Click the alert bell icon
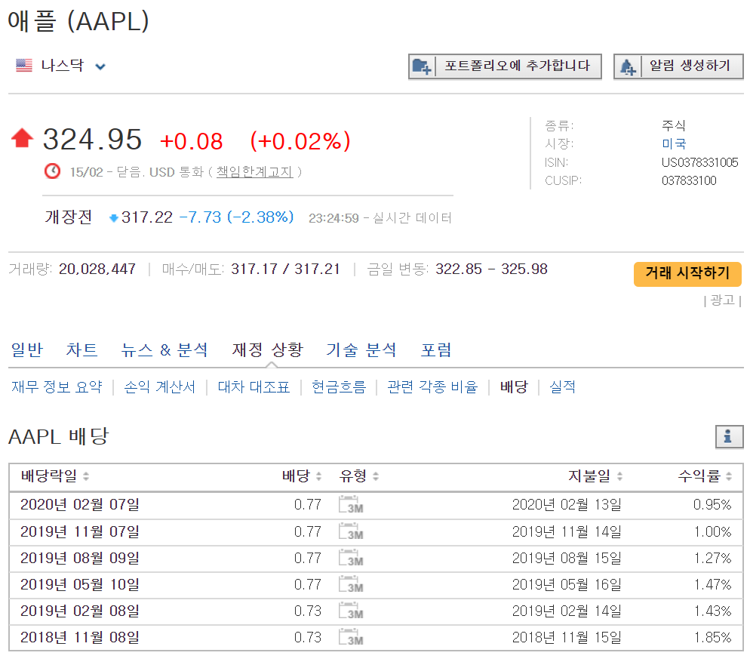 pyautogui.click(x=628, y=66)
